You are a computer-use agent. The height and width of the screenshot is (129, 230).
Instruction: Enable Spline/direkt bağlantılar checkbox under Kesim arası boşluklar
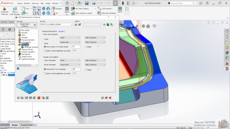tap(45, 51)
